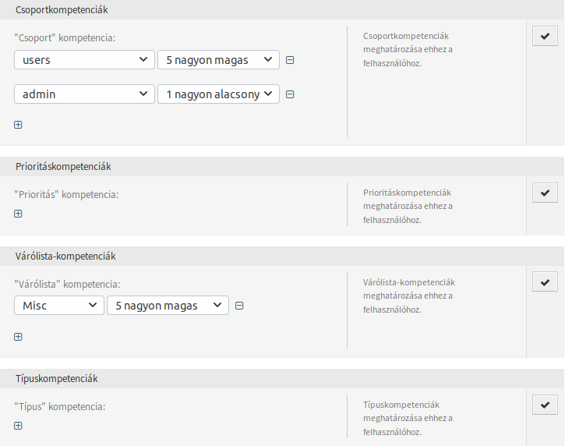Save Típuskompetenciák with the checkmark button
The height and width of the screenshot is (446, 565).
pos(545,405)
